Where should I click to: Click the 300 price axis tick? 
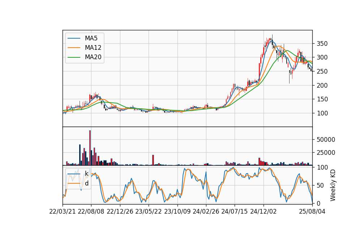[322, 57]
